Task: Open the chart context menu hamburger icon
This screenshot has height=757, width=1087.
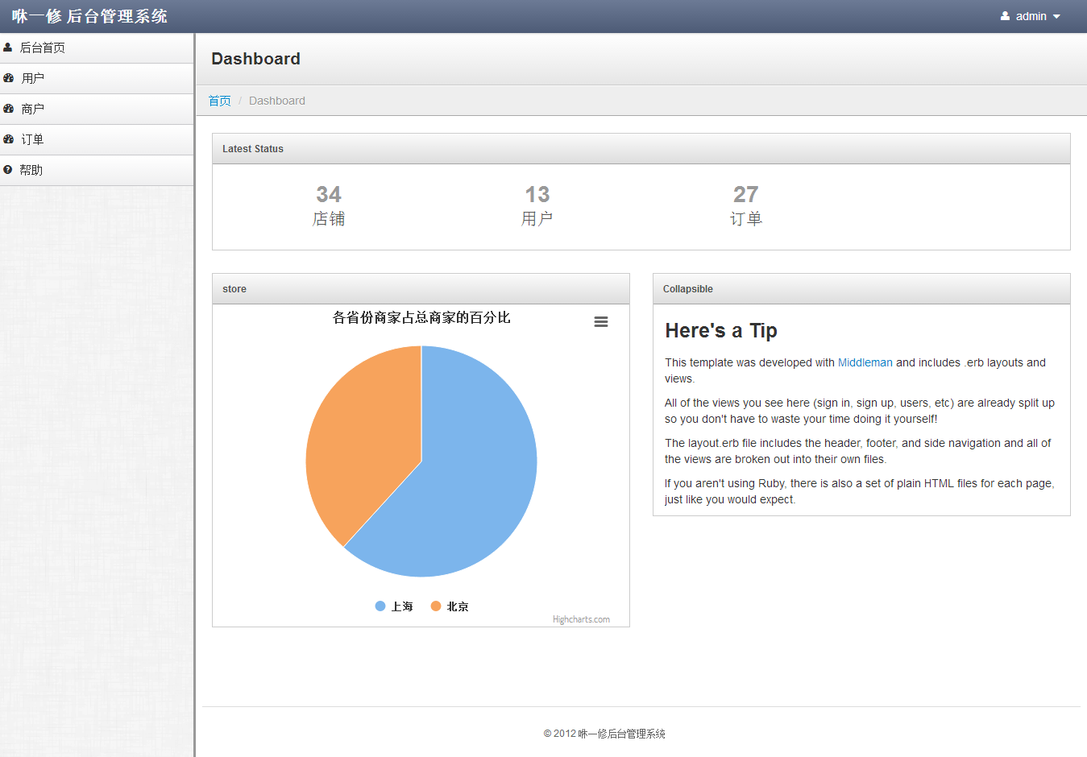Action: click(x=601, y=321)
